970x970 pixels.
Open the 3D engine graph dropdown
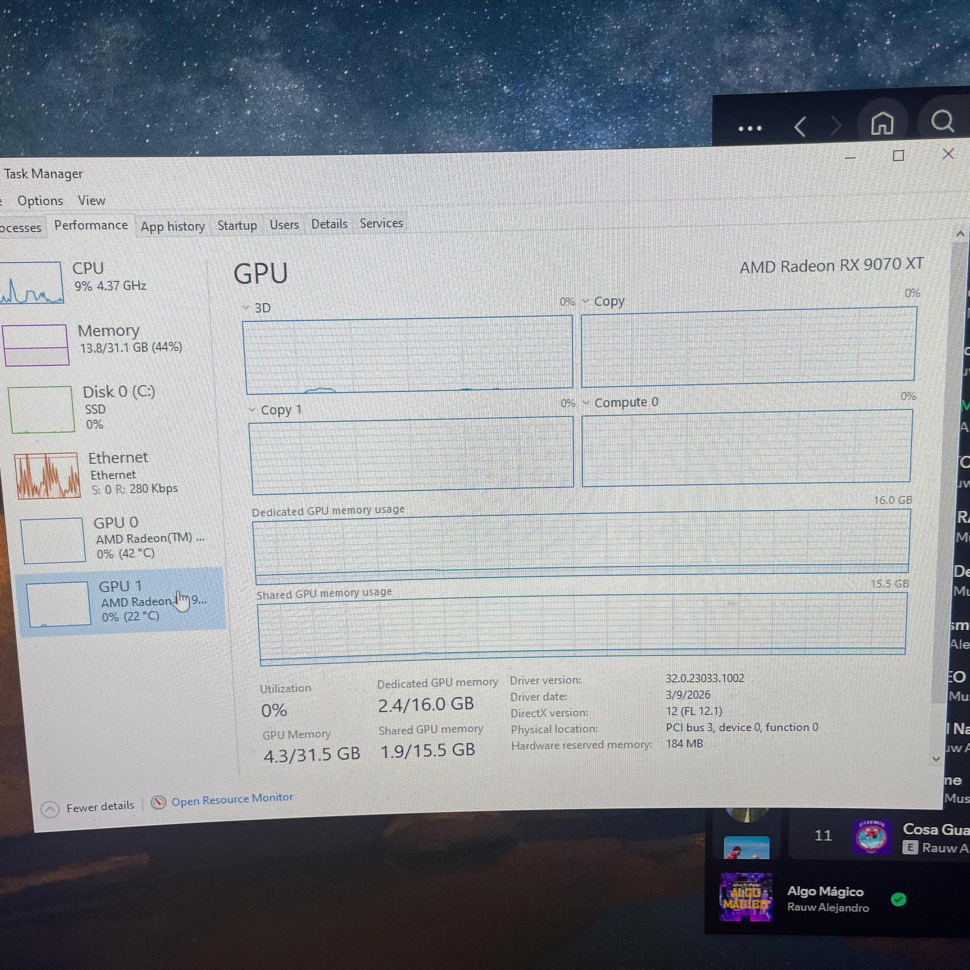(246, 307)
